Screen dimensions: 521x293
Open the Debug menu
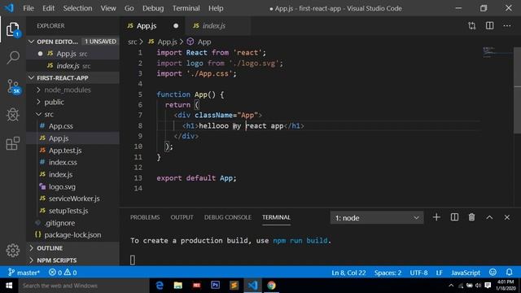(x=153, y=8)
